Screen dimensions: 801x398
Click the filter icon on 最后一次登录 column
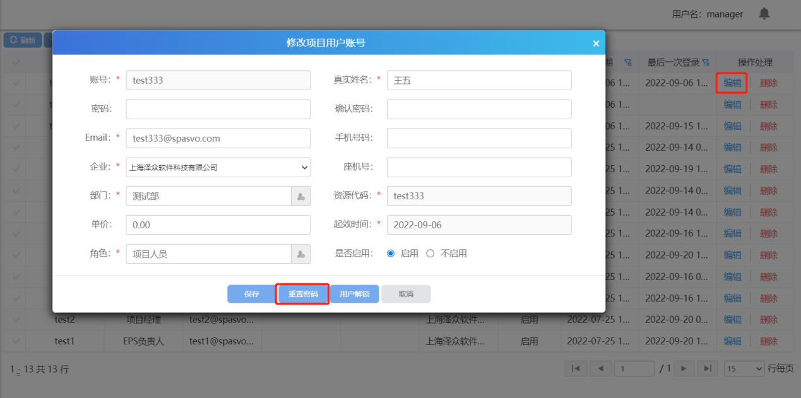pyautogui.click(x=706, y=62)
